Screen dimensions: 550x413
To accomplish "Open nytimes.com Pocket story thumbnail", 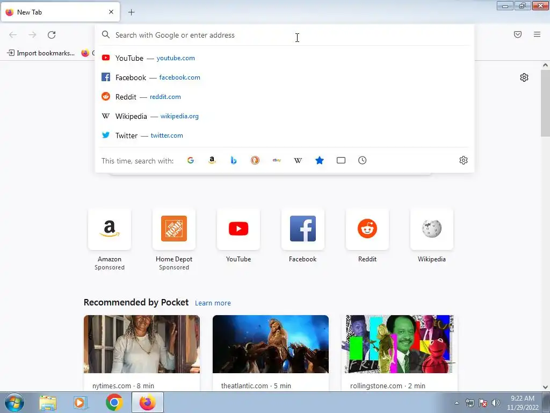I will click(x=142, y=344).
